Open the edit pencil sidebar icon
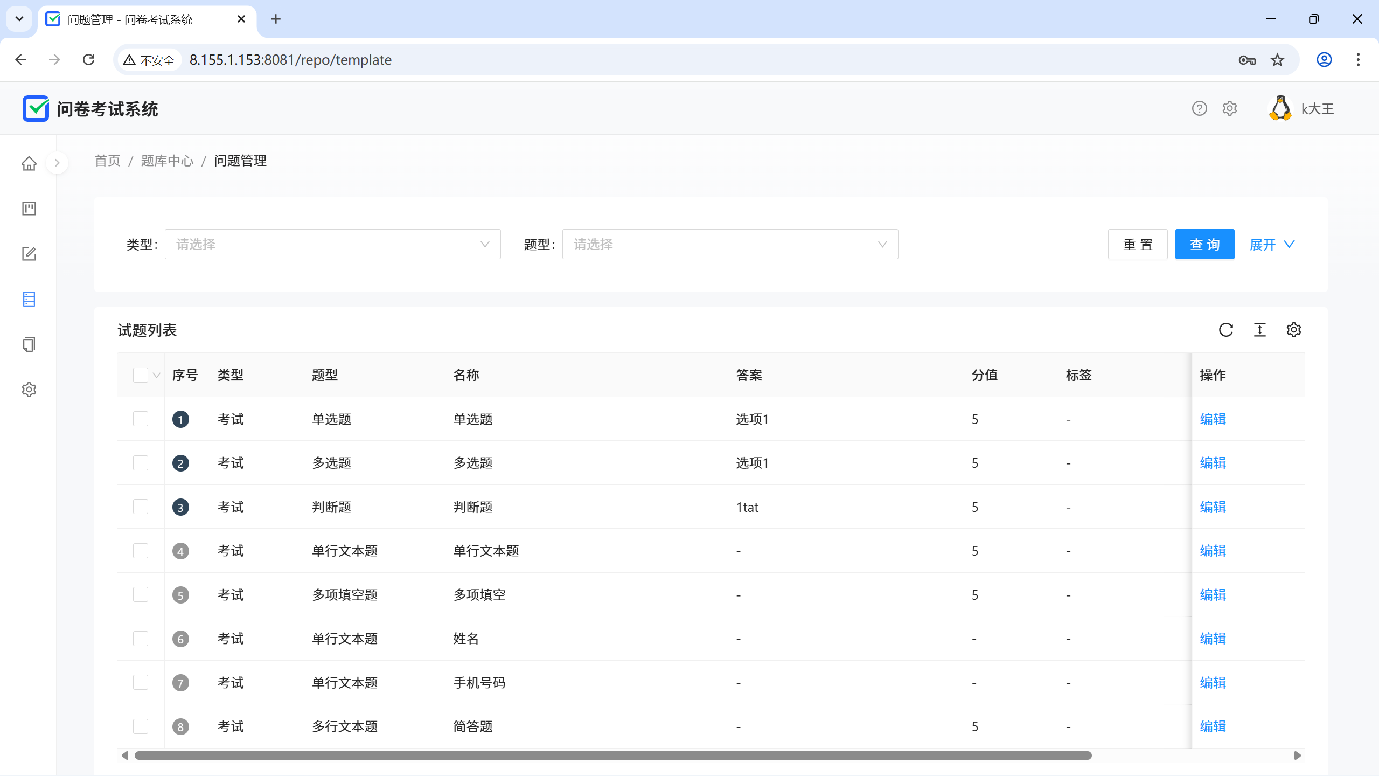Viewport: 1379px width, 776px height. (x=29, y=254)
